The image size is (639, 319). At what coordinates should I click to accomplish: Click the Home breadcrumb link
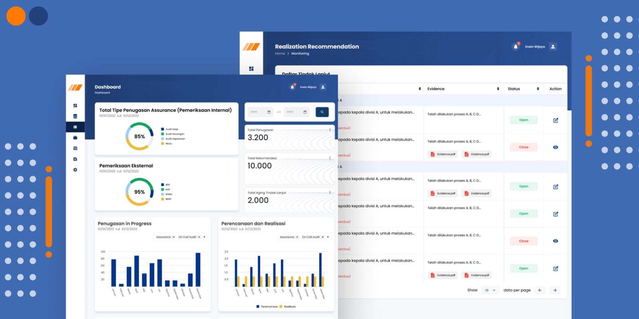280,54
